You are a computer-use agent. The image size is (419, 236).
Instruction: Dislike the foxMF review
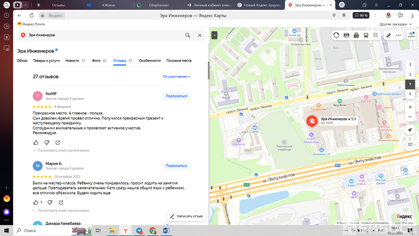pyautogui.click(x=47, y=143)
